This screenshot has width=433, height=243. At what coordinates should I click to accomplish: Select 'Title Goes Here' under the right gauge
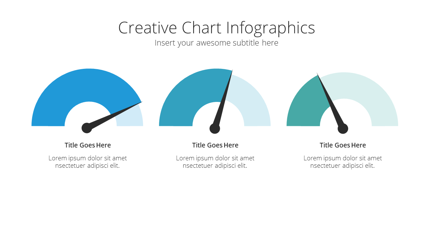pos(343,145)
